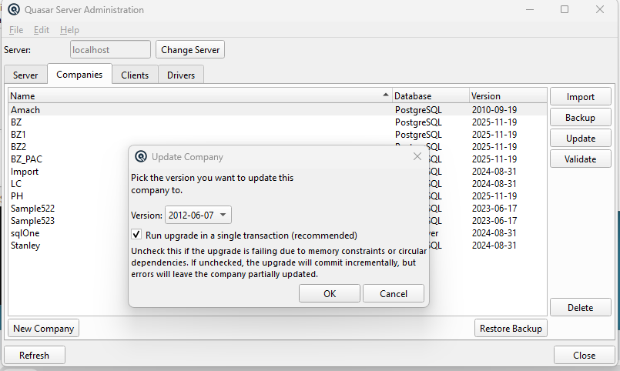Cancel the Update Company dialog

[x=394, y=293]
